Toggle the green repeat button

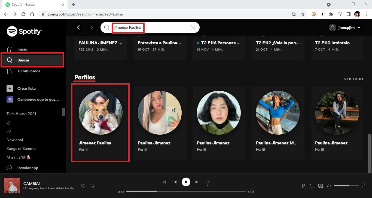tap(208, 182)
